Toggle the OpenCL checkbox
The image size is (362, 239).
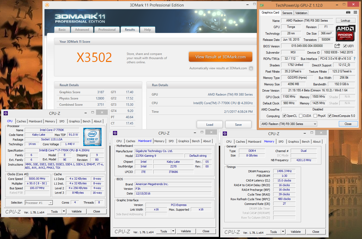click(x=284, y=116)
